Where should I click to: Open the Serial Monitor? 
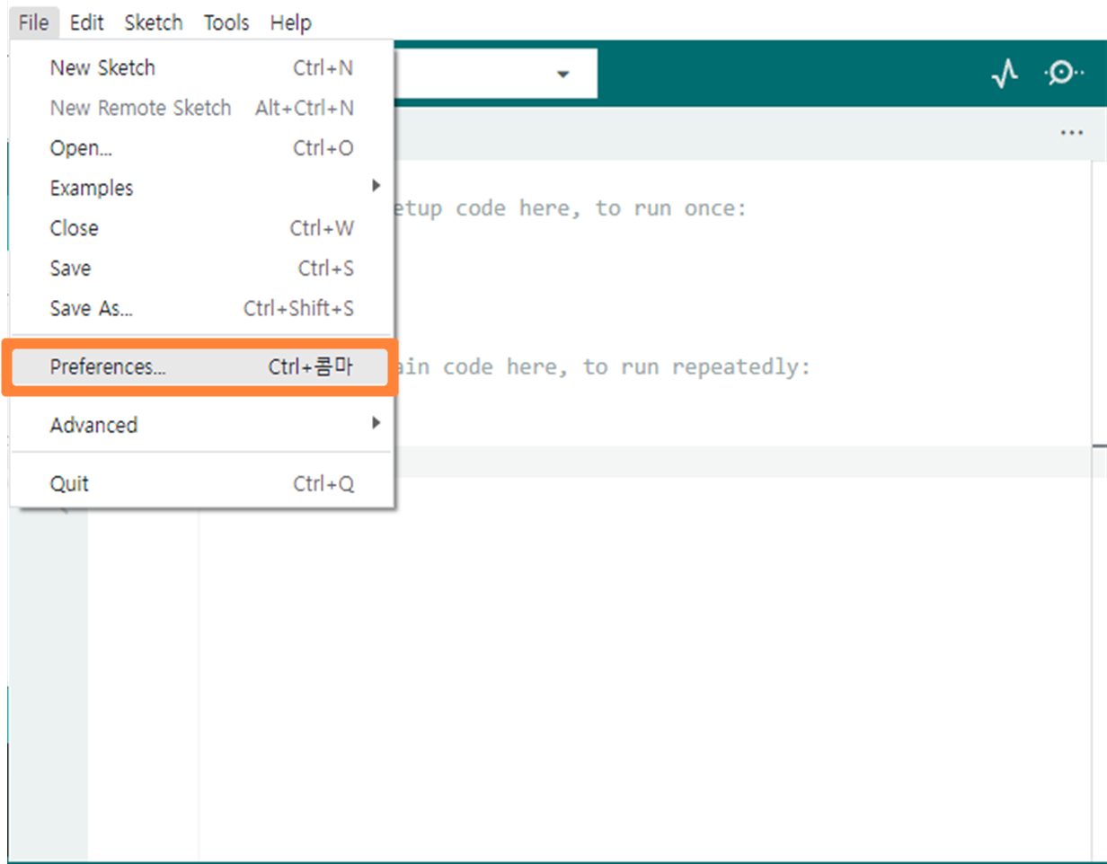click(1062, 75)
